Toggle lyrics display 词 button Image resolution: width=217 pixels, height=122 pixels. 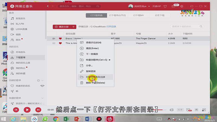[x=196, y=110]
